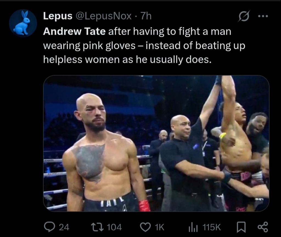Click the @LepusNox handle
Image resolution: width=281 pixels, height=237 pixels.
click(x=103, y=16)
